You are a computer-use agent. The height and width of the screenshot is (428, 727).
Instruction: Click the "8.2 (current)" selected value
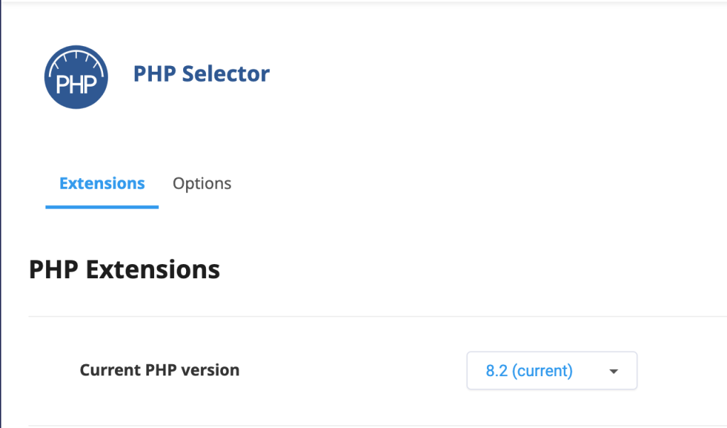tap(529, 371)
